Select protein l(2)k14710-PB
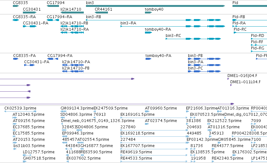The width and height of the screenshot is (267, 163). (x=76, y=68)
